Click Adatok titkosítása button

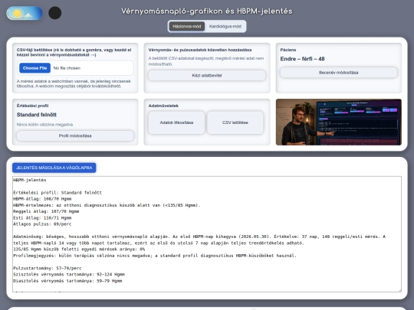point(176,122)
